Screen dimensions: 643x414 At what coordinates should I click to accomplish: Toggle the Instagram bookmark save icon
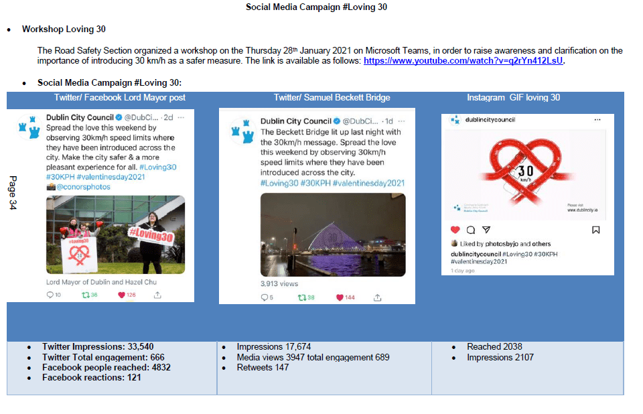pyautogui.click(x=596, y=230)
